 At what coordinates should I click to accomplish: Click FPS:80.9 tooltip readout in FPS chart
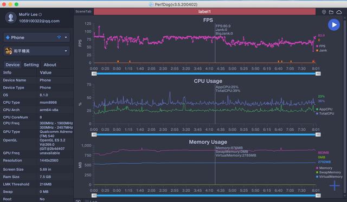223,26
